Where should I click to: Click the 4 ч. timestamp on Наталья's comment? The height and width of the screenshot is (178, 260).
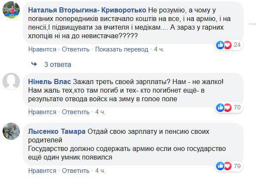coord(160,49)
